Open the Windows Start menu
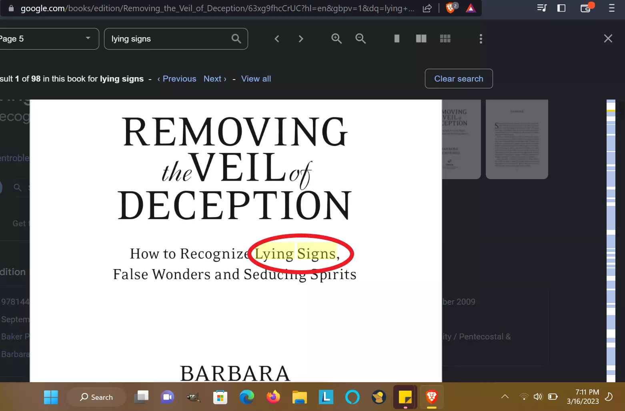This screenshot has width=625, height=411. tap(51, 397)
